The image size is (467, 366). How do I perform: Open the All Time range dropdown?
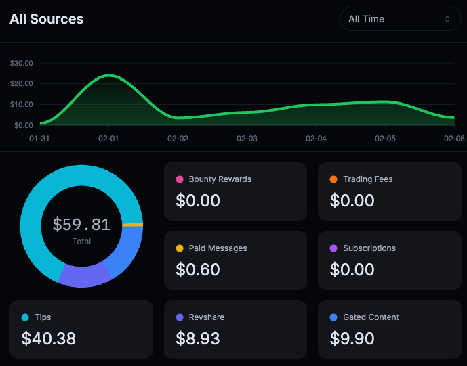click(x=401, y=19)
